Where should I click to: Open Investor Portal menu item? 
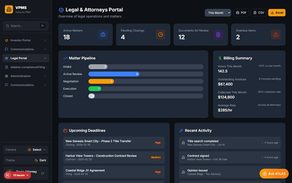[26, 40]
